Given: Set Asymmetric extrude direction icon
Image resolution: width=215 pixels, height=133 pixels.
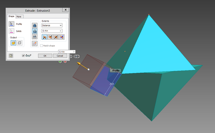Looking at the screenshot, I should [x=62, y=37].
